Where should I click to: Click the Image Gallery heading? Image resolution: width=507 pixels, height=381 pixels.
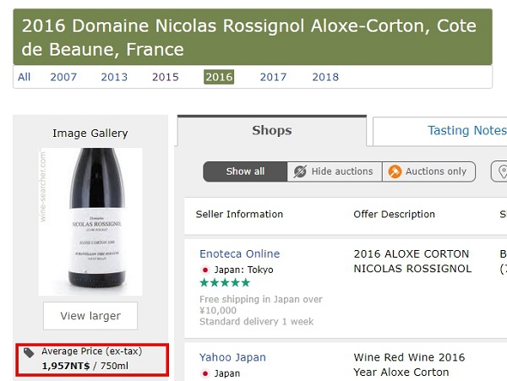90,133
